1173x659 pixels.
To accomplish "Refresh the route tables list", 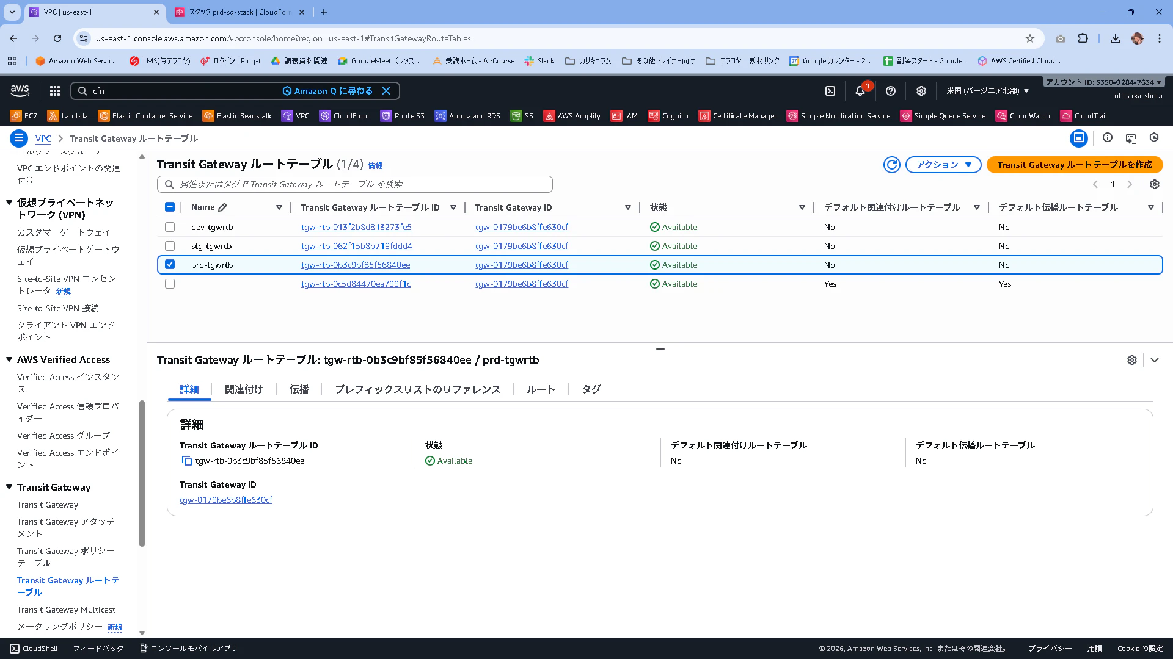I will tap(892, 165).
